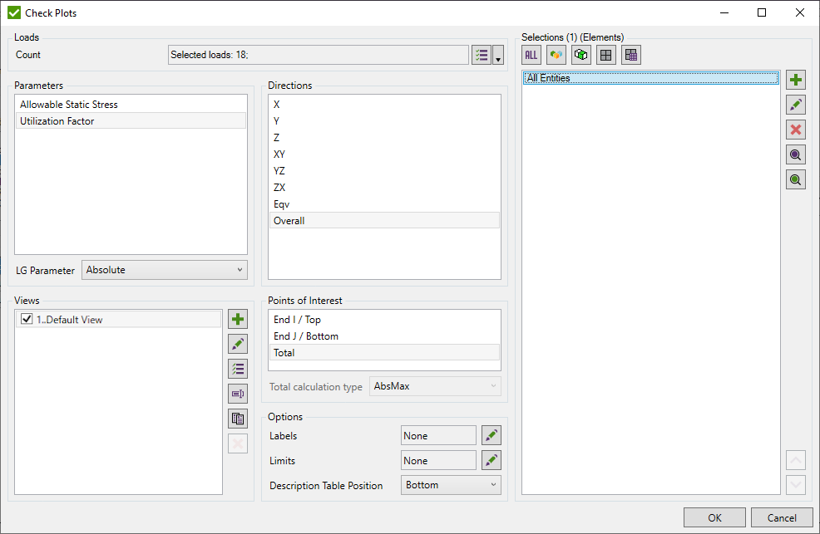Confirm the dialog with OK
This screenshot has width=820, height=534.
(x=714, y=517)
